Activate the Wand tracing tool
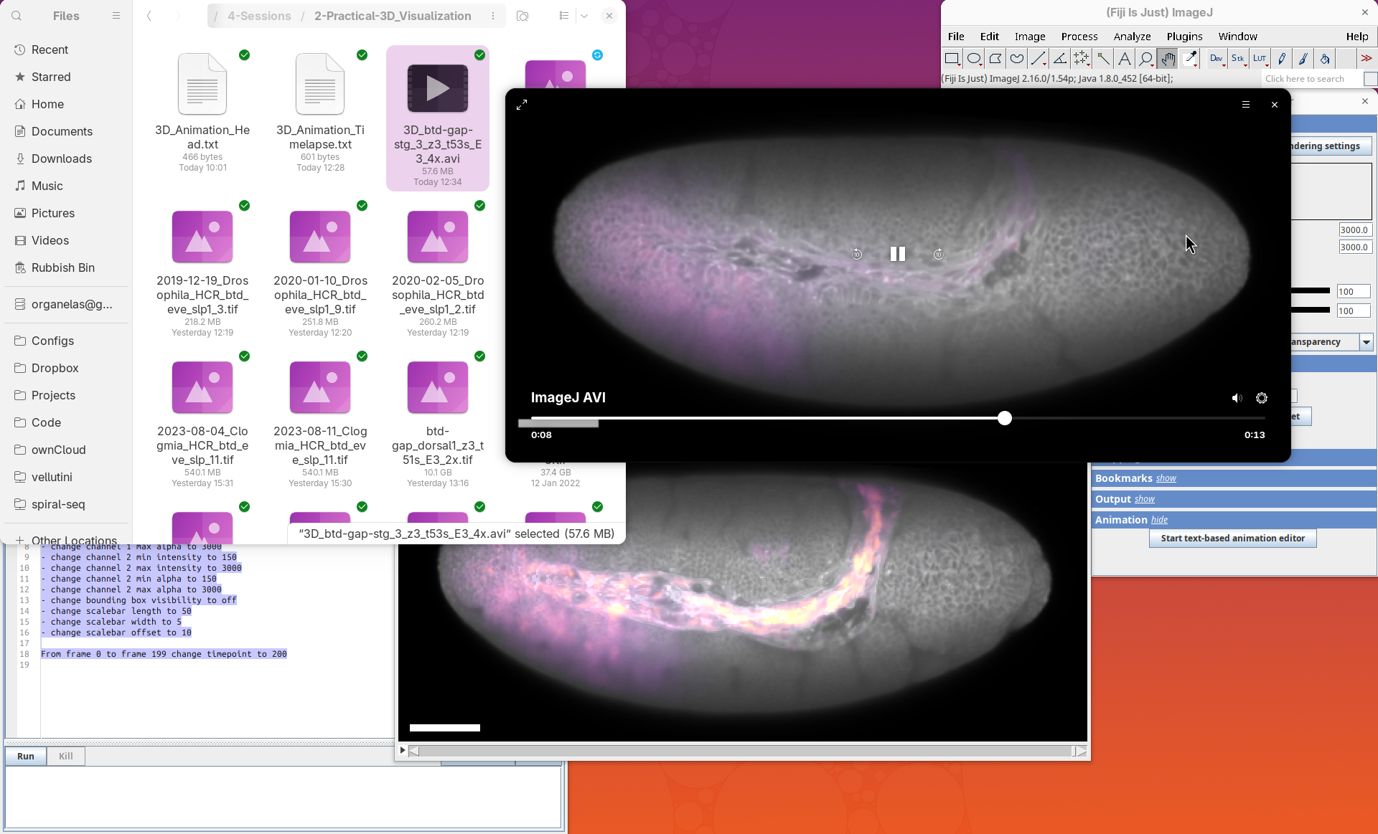 [1103, 59]
